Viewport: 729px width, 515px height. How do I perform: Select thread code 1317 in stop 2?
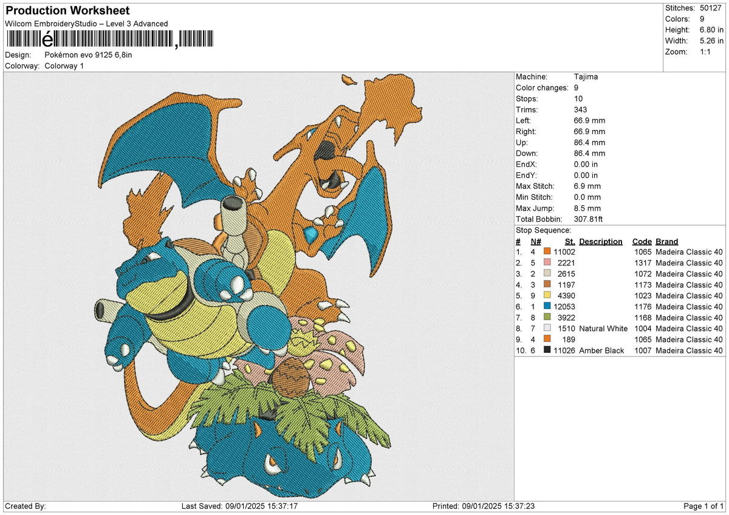click(x=643, y=263)
